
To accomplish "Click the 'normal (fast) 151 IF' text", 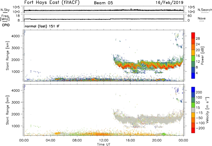I will pos(42,26).
